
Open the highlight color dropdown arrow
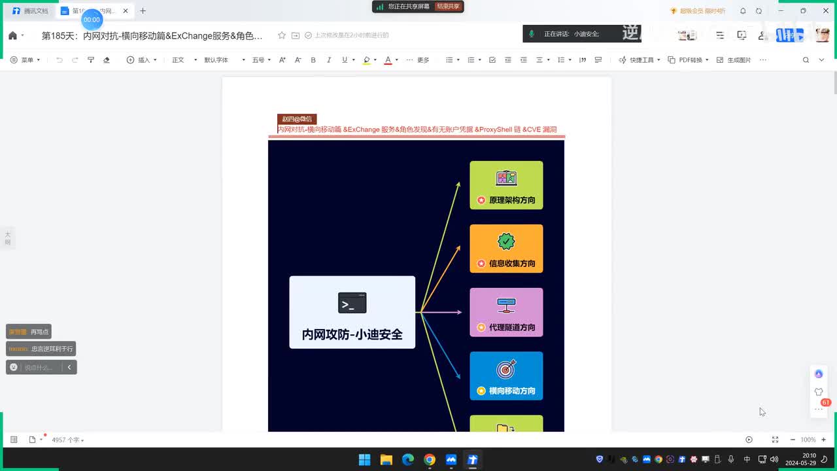pyautogui.click(x=375, y=60)
